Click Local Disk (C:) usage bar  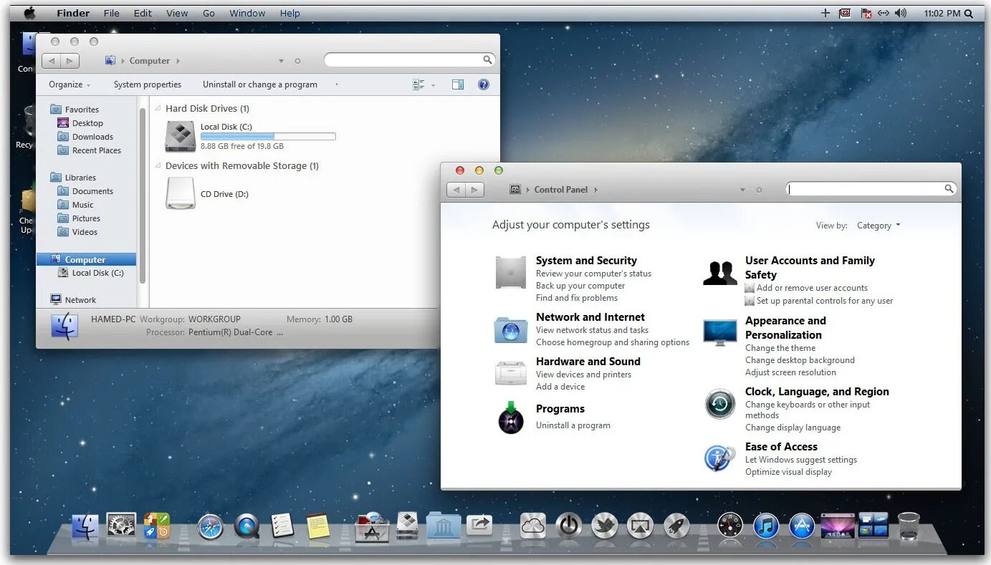click(268, 136)
